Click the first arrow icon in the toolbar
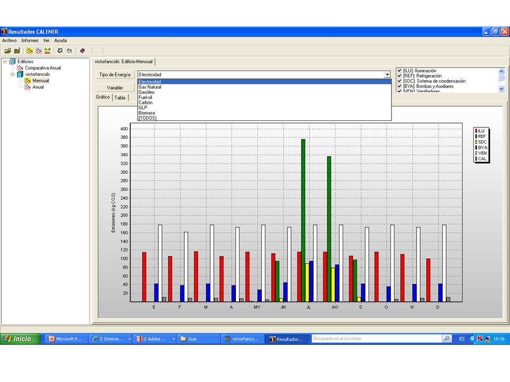 coord(60,51)
